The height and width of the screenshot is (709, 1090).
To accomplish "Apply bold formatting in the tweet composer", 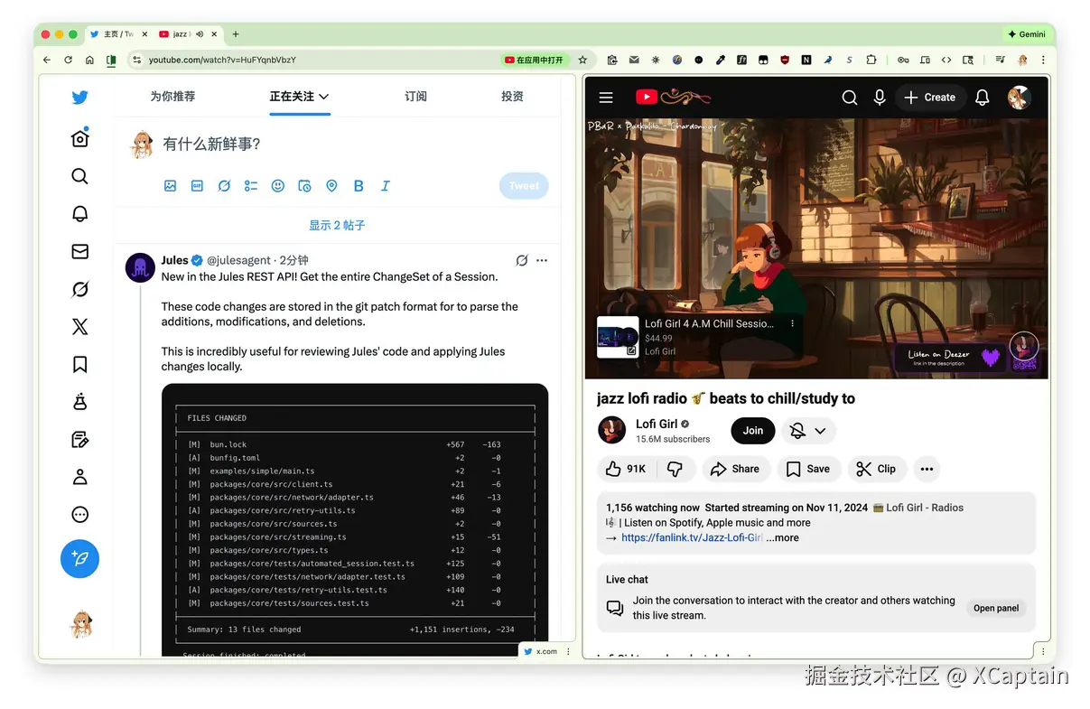I will click(359, 185).
